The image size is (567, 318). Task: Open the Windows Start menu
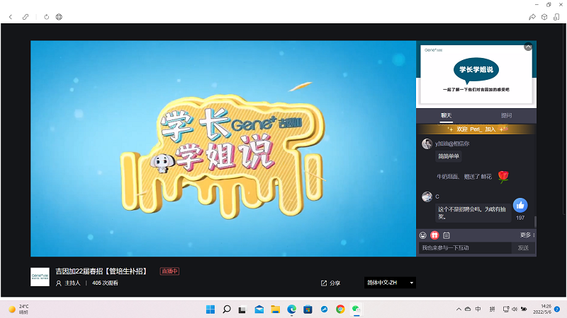pyautogui.click(x=210, y=310)
